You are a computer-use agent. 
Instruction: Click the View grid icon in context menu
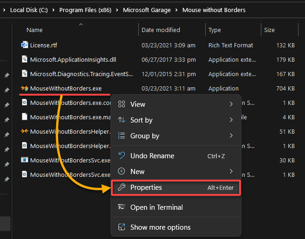(x=122, y=104)
